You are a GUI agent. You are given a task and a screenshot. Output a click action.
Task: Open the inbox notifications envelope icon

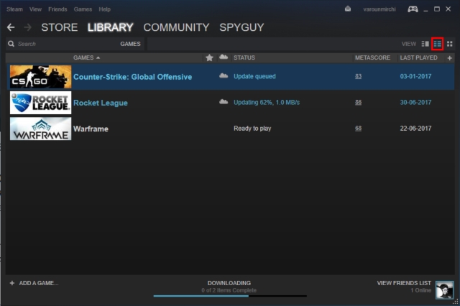tap(348, 9)
